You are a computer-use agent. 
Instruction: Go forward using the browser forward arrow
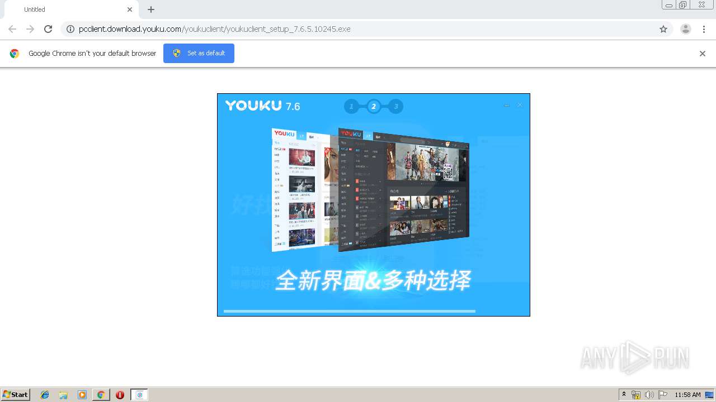click(x=30, y=29)
